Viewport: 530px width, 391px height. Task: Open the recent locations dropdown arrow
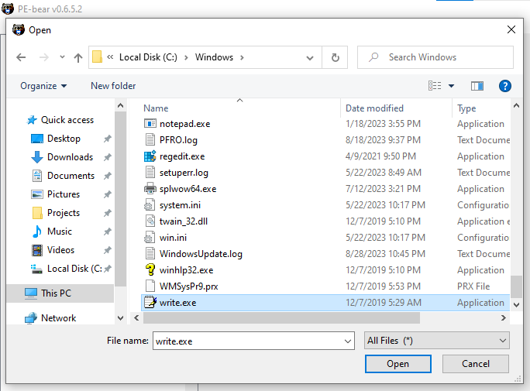coord(62,57)
